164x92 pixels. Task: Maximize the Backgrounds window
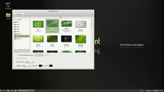point(90,11)
